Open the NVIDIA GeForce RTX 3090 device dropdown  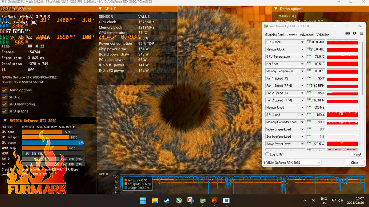coord(319,163)
